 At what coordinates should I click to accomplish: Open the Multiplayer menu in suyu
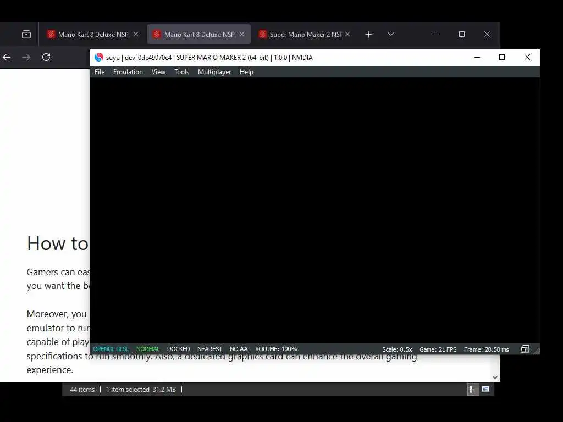tap(214, 72)
